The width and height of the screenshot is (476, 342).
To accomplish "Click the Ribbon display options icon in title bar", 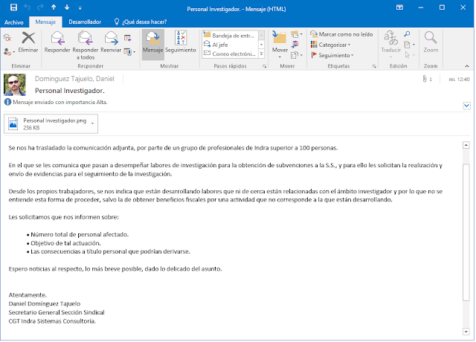I will [399, 7].
